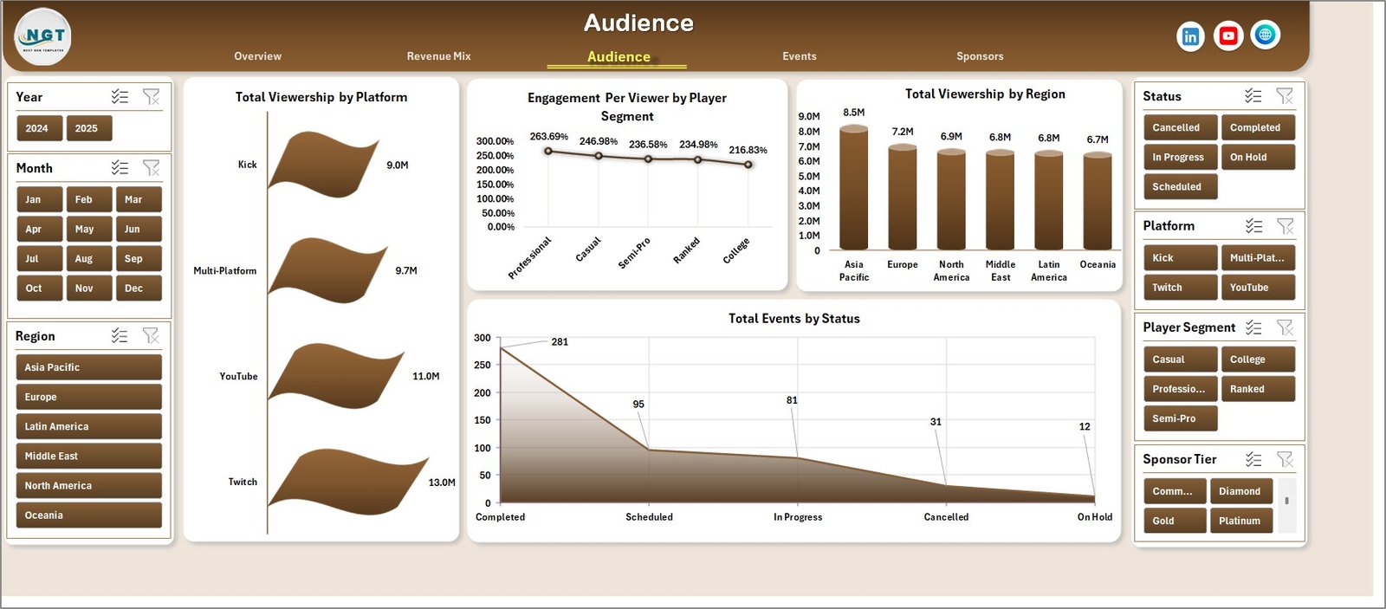Screen dimensions: 1386x609
Task: Filter by year 2024
Action: (x=39, y=128)
